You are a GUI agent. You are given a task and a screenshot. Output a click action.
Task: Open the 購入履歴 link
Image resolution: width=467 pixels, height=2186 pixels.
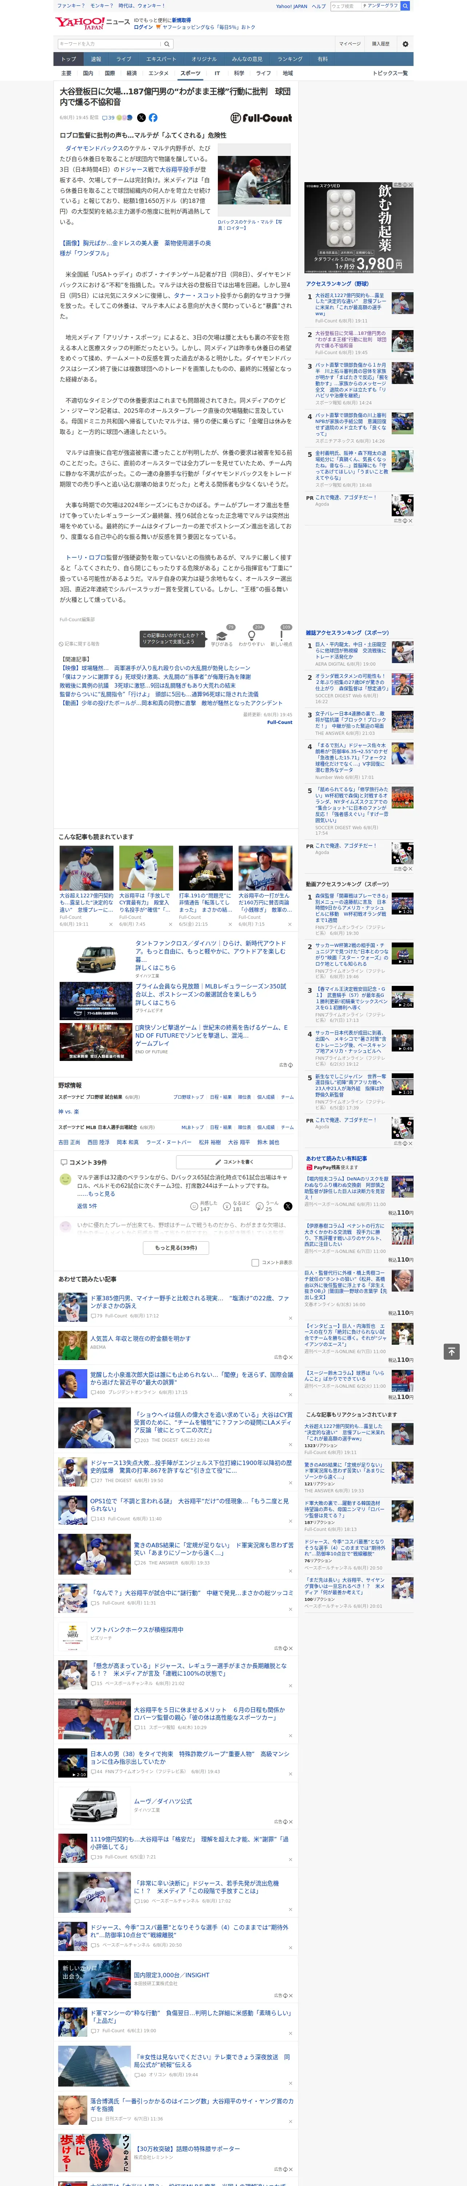point(380,44)
